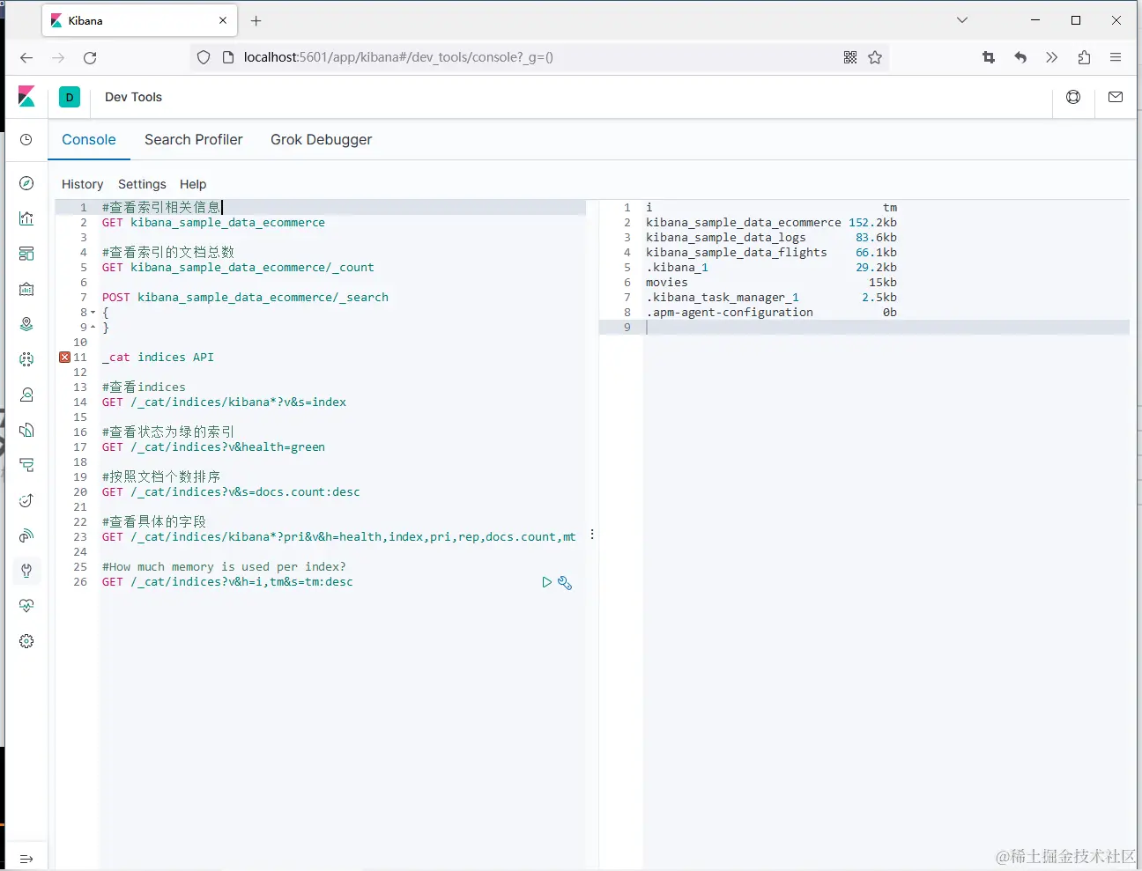The width and height of the screenshot is (1142, 871).
Task: Open SIEM icon in Kibana sidebar
Action: pyautogui.click(x=26, y=535)
